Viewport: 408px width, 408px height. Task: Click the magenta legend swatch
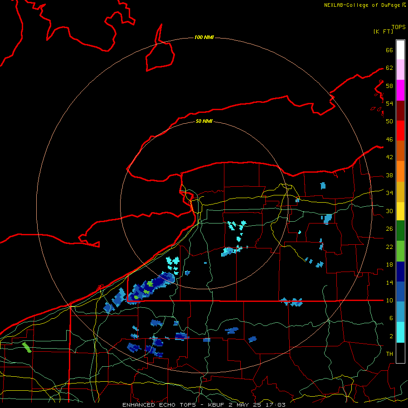(x=400, y=90)
